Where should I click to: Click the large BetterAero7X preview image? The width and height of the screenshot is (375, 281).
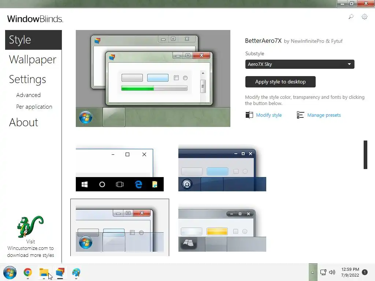coord(153,78)
